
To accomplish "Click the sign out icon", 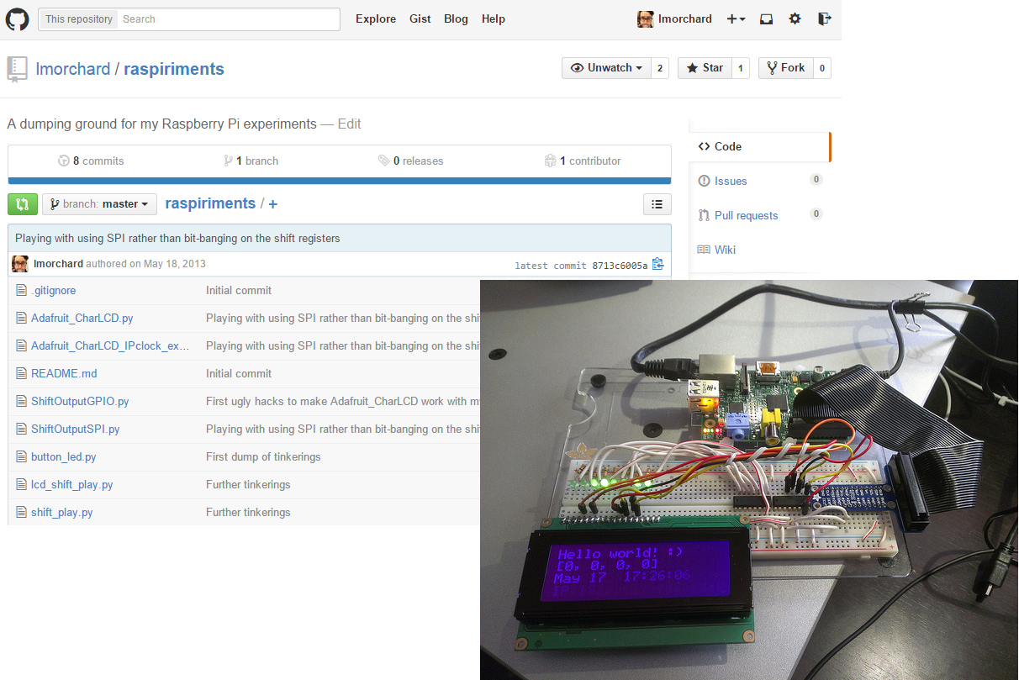I will pos(824,19).
